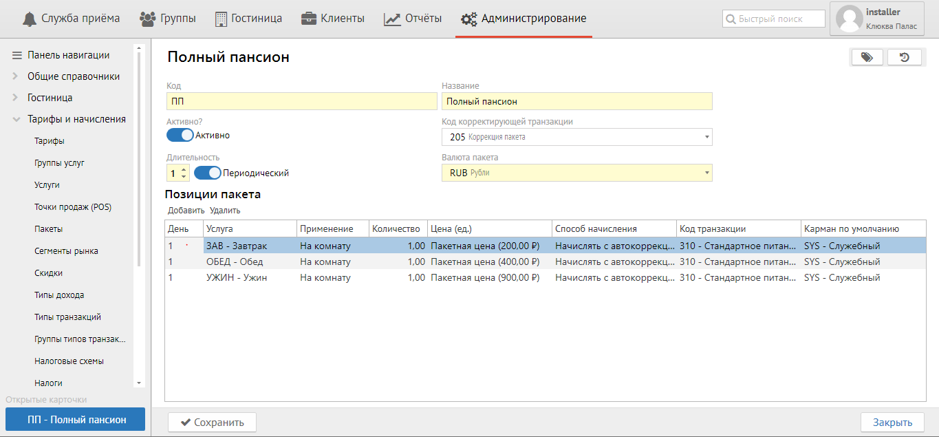Click the Закрыть button
This screenshot has width=939, height=437.
pos(892,423)
